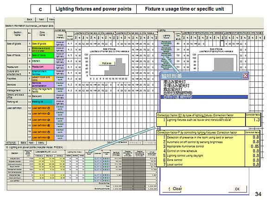
Task: Click the Others and back office section cell
Action: click(x=17, y=96)
